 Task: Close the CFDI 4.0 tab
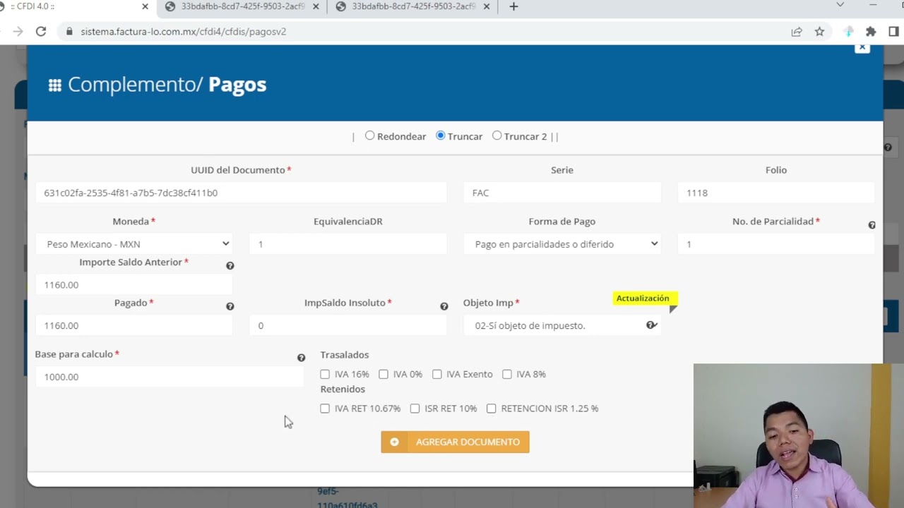[145, 6]
